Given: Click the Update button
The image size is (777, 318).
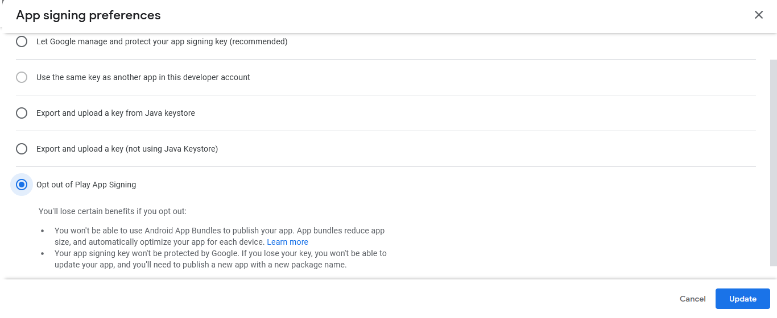Looking at the screenshot, I should click(742, 299).
